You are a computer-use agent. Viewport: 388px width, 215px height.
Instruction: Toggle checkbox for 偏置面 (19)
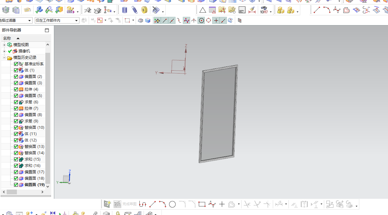16,185
